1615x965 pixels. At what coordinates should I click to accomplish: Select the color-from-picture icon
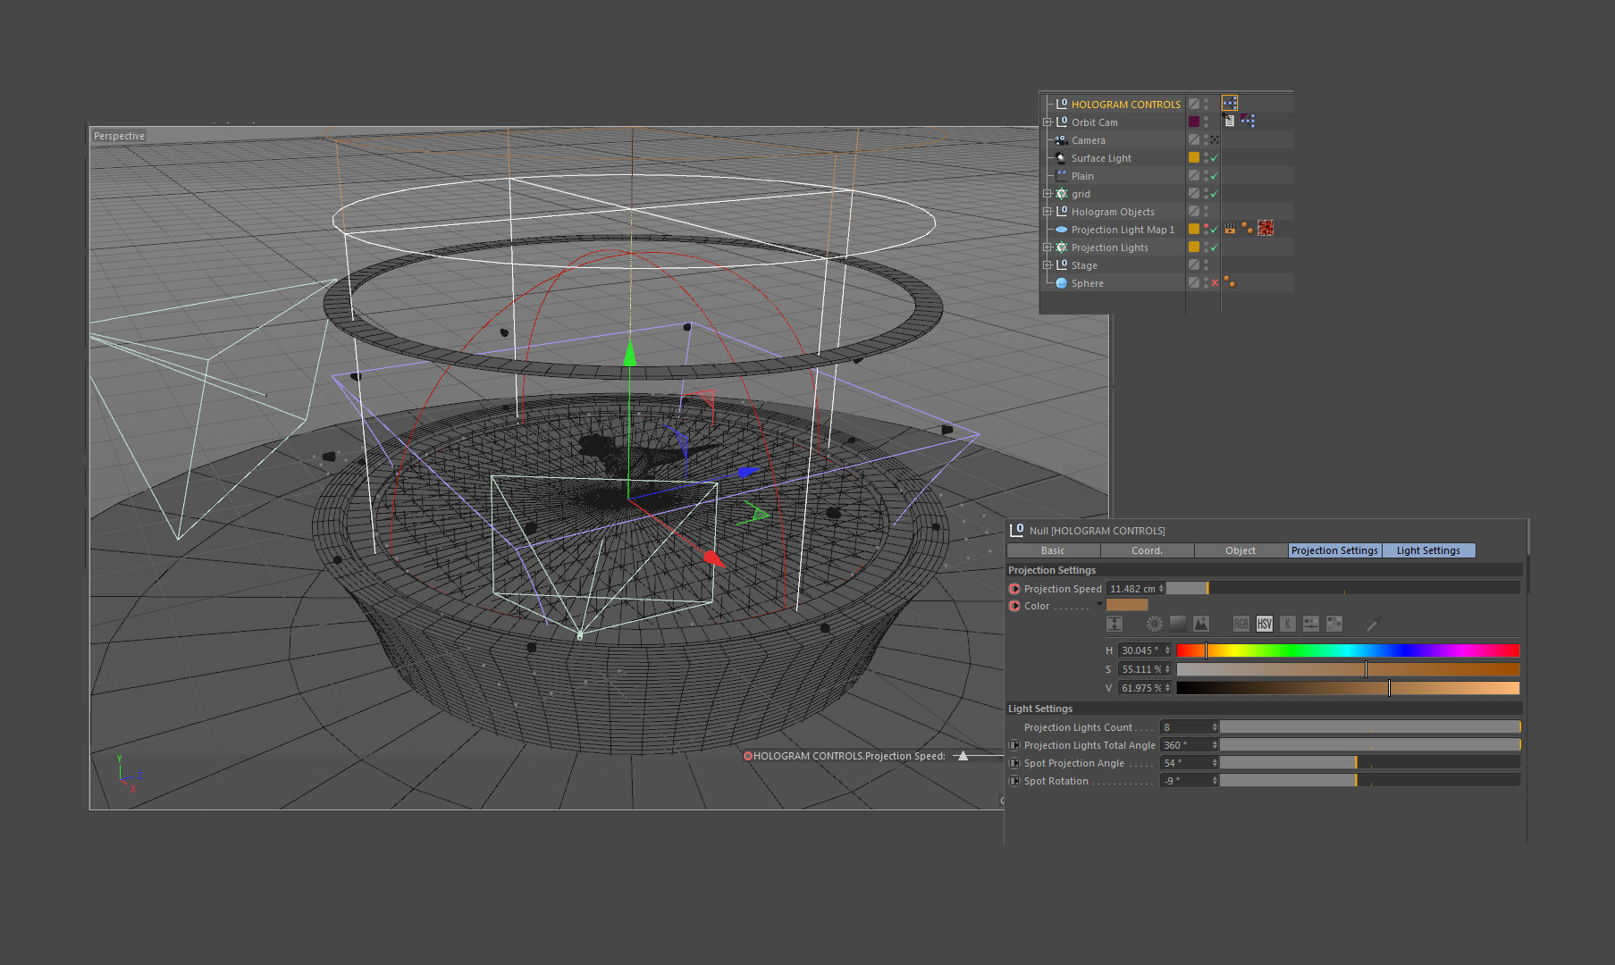[x=1201, y=624]
